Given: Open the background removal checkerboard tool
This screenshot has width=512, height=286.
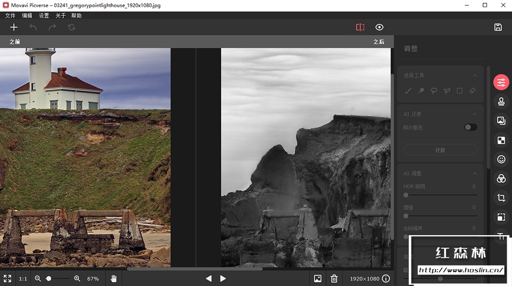Looking at the screenshot, I should pyautogui.click(x=501, y=140).
